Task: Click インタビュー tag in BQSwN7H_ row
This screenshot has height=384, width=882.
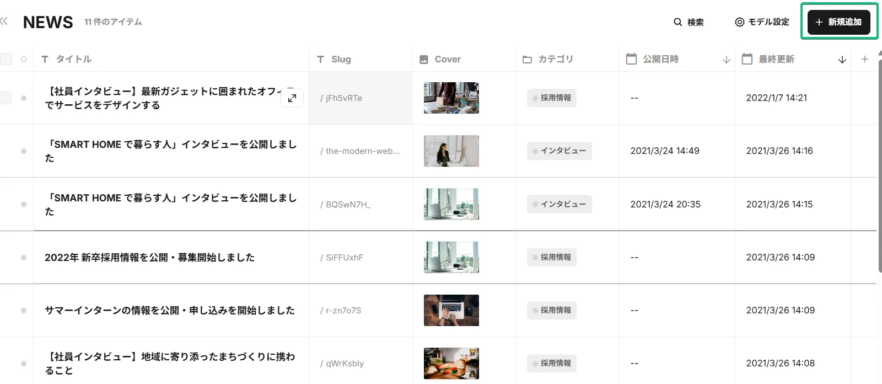Action: [560, 204]
